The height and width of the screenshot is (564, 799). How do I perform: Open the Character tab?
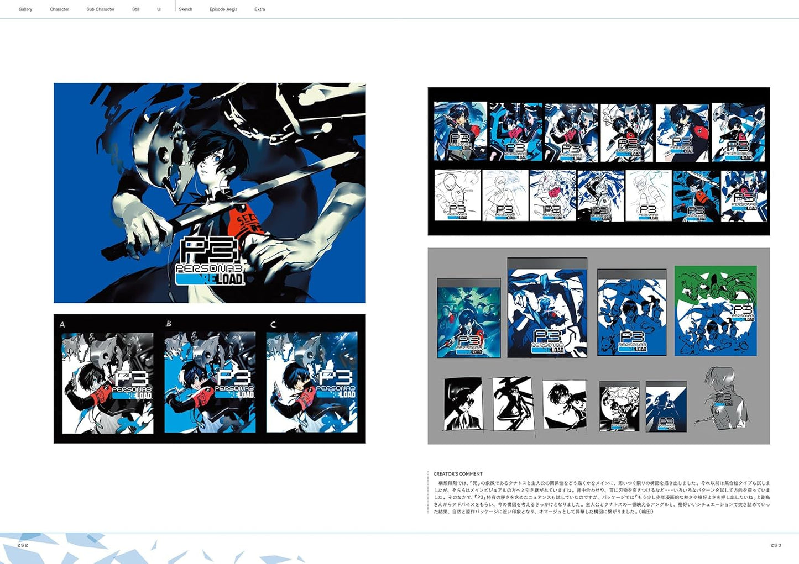[x=59, y=9]
